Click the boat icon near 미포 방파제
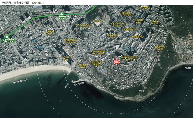The height and width of the screenshot is (118, 193). [x=67, y=85]
